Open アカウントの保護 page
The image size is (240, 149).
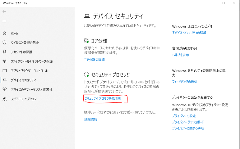point(21,52)
